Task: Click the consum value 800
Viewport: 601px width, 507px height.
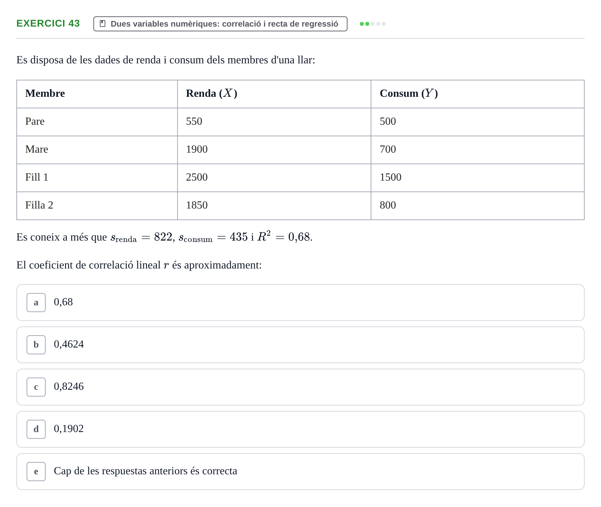Action: [388, 205]
